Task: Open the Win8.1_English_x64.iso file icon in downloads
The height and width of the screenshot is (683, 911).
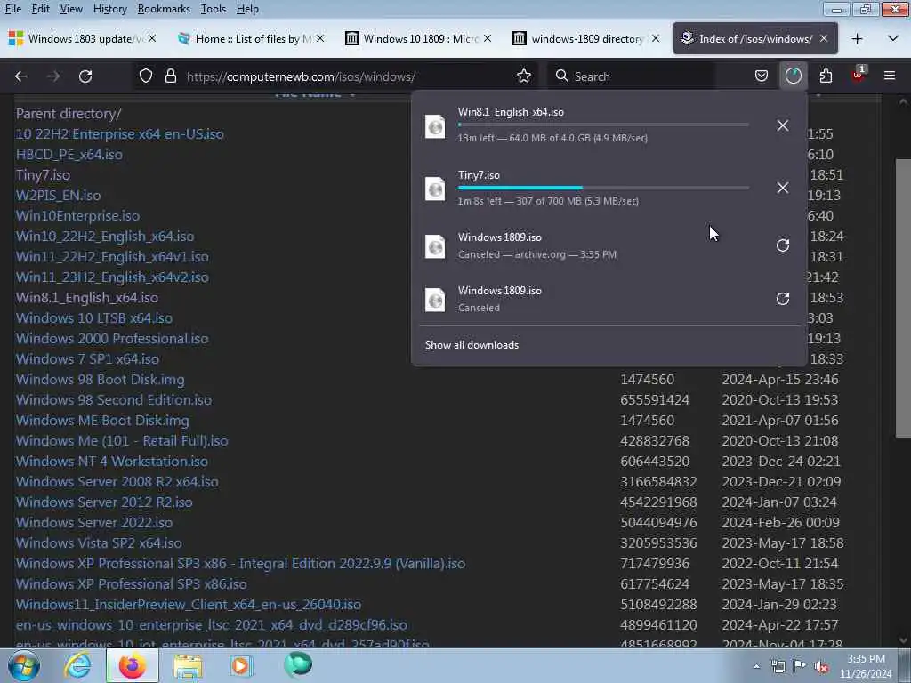Action: coord(435,126)
